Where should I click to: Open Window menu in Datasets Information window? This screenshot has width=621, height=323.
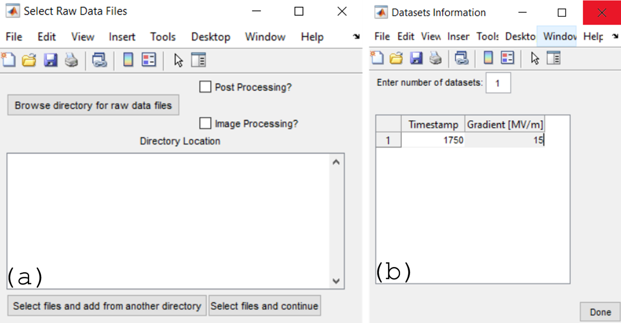pos(557,36)
